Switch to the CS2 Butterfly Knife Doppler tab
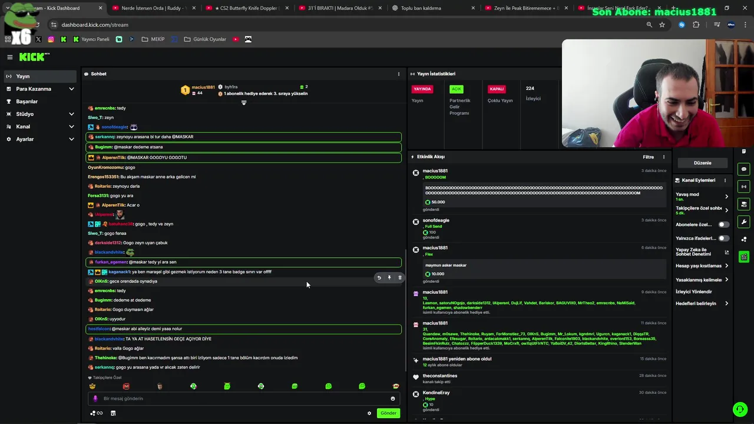754x424 pixels. (x=247, y=8)
